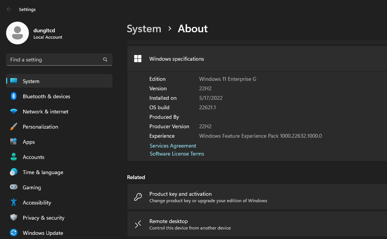Click the back arrow in Settings header
The image size is (387, 239).
click(x=9, y=9)
